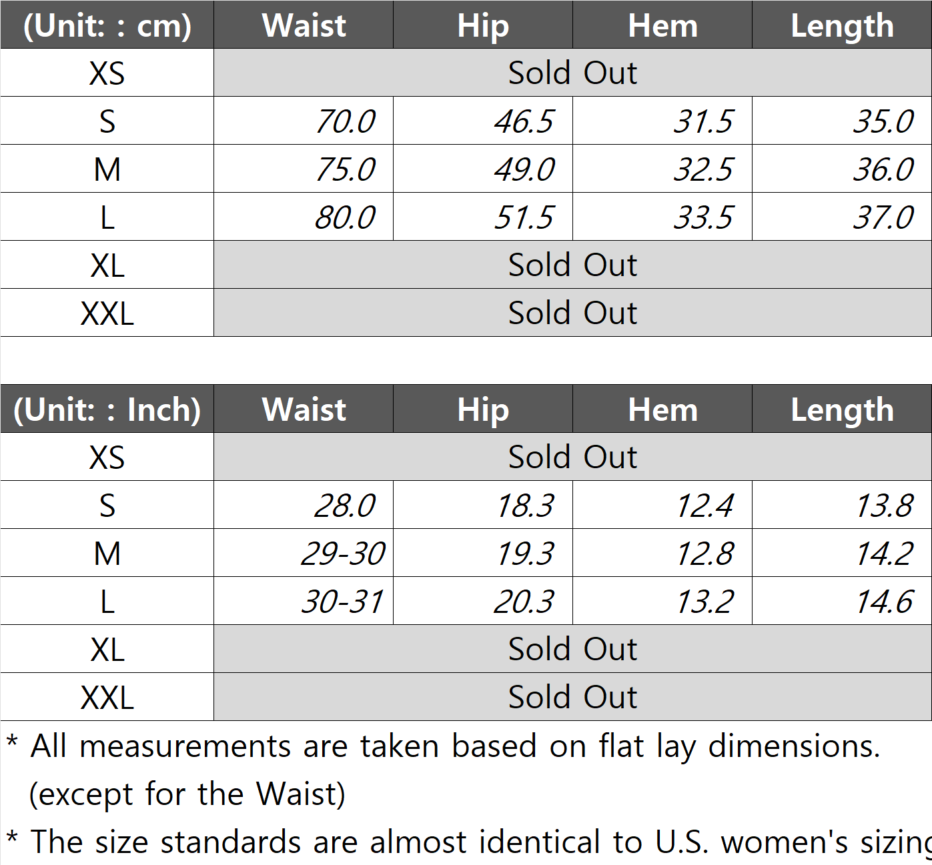Click the "(Unit: : Inch)" header cell

[x=107, y=409]
